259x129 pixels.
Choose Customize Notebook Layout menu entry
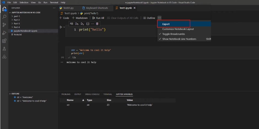[x=184, y=29]
